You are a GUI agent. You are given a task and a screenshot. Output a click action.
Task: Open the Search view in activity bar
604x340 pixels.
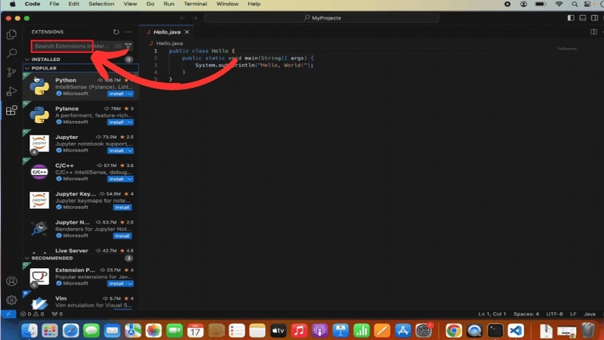(x=11, y=53)
